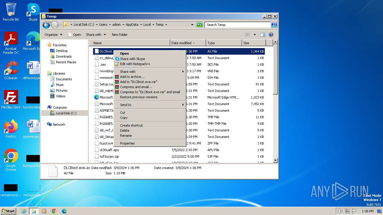Launch Acrobat Reader DC from desktop
Viewport: 383px width, 215px height.
[x=11, y=43]
